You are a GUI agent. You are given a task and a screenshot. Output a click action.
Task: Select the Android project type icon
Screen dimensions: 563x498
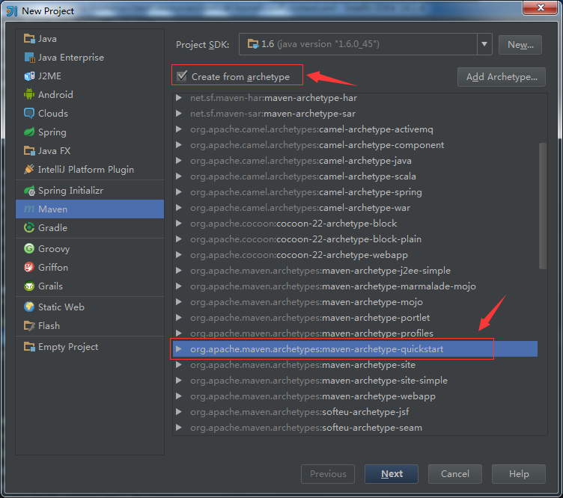click(29, 95)
